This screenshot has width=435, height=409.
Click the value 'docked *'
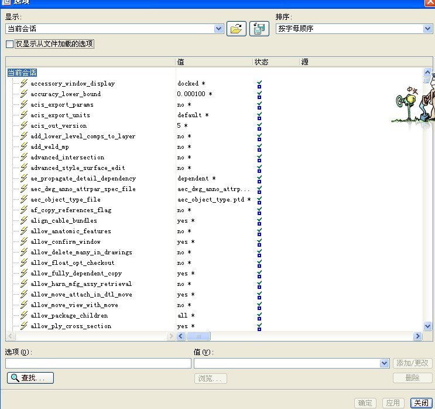(x=191, y=83)
